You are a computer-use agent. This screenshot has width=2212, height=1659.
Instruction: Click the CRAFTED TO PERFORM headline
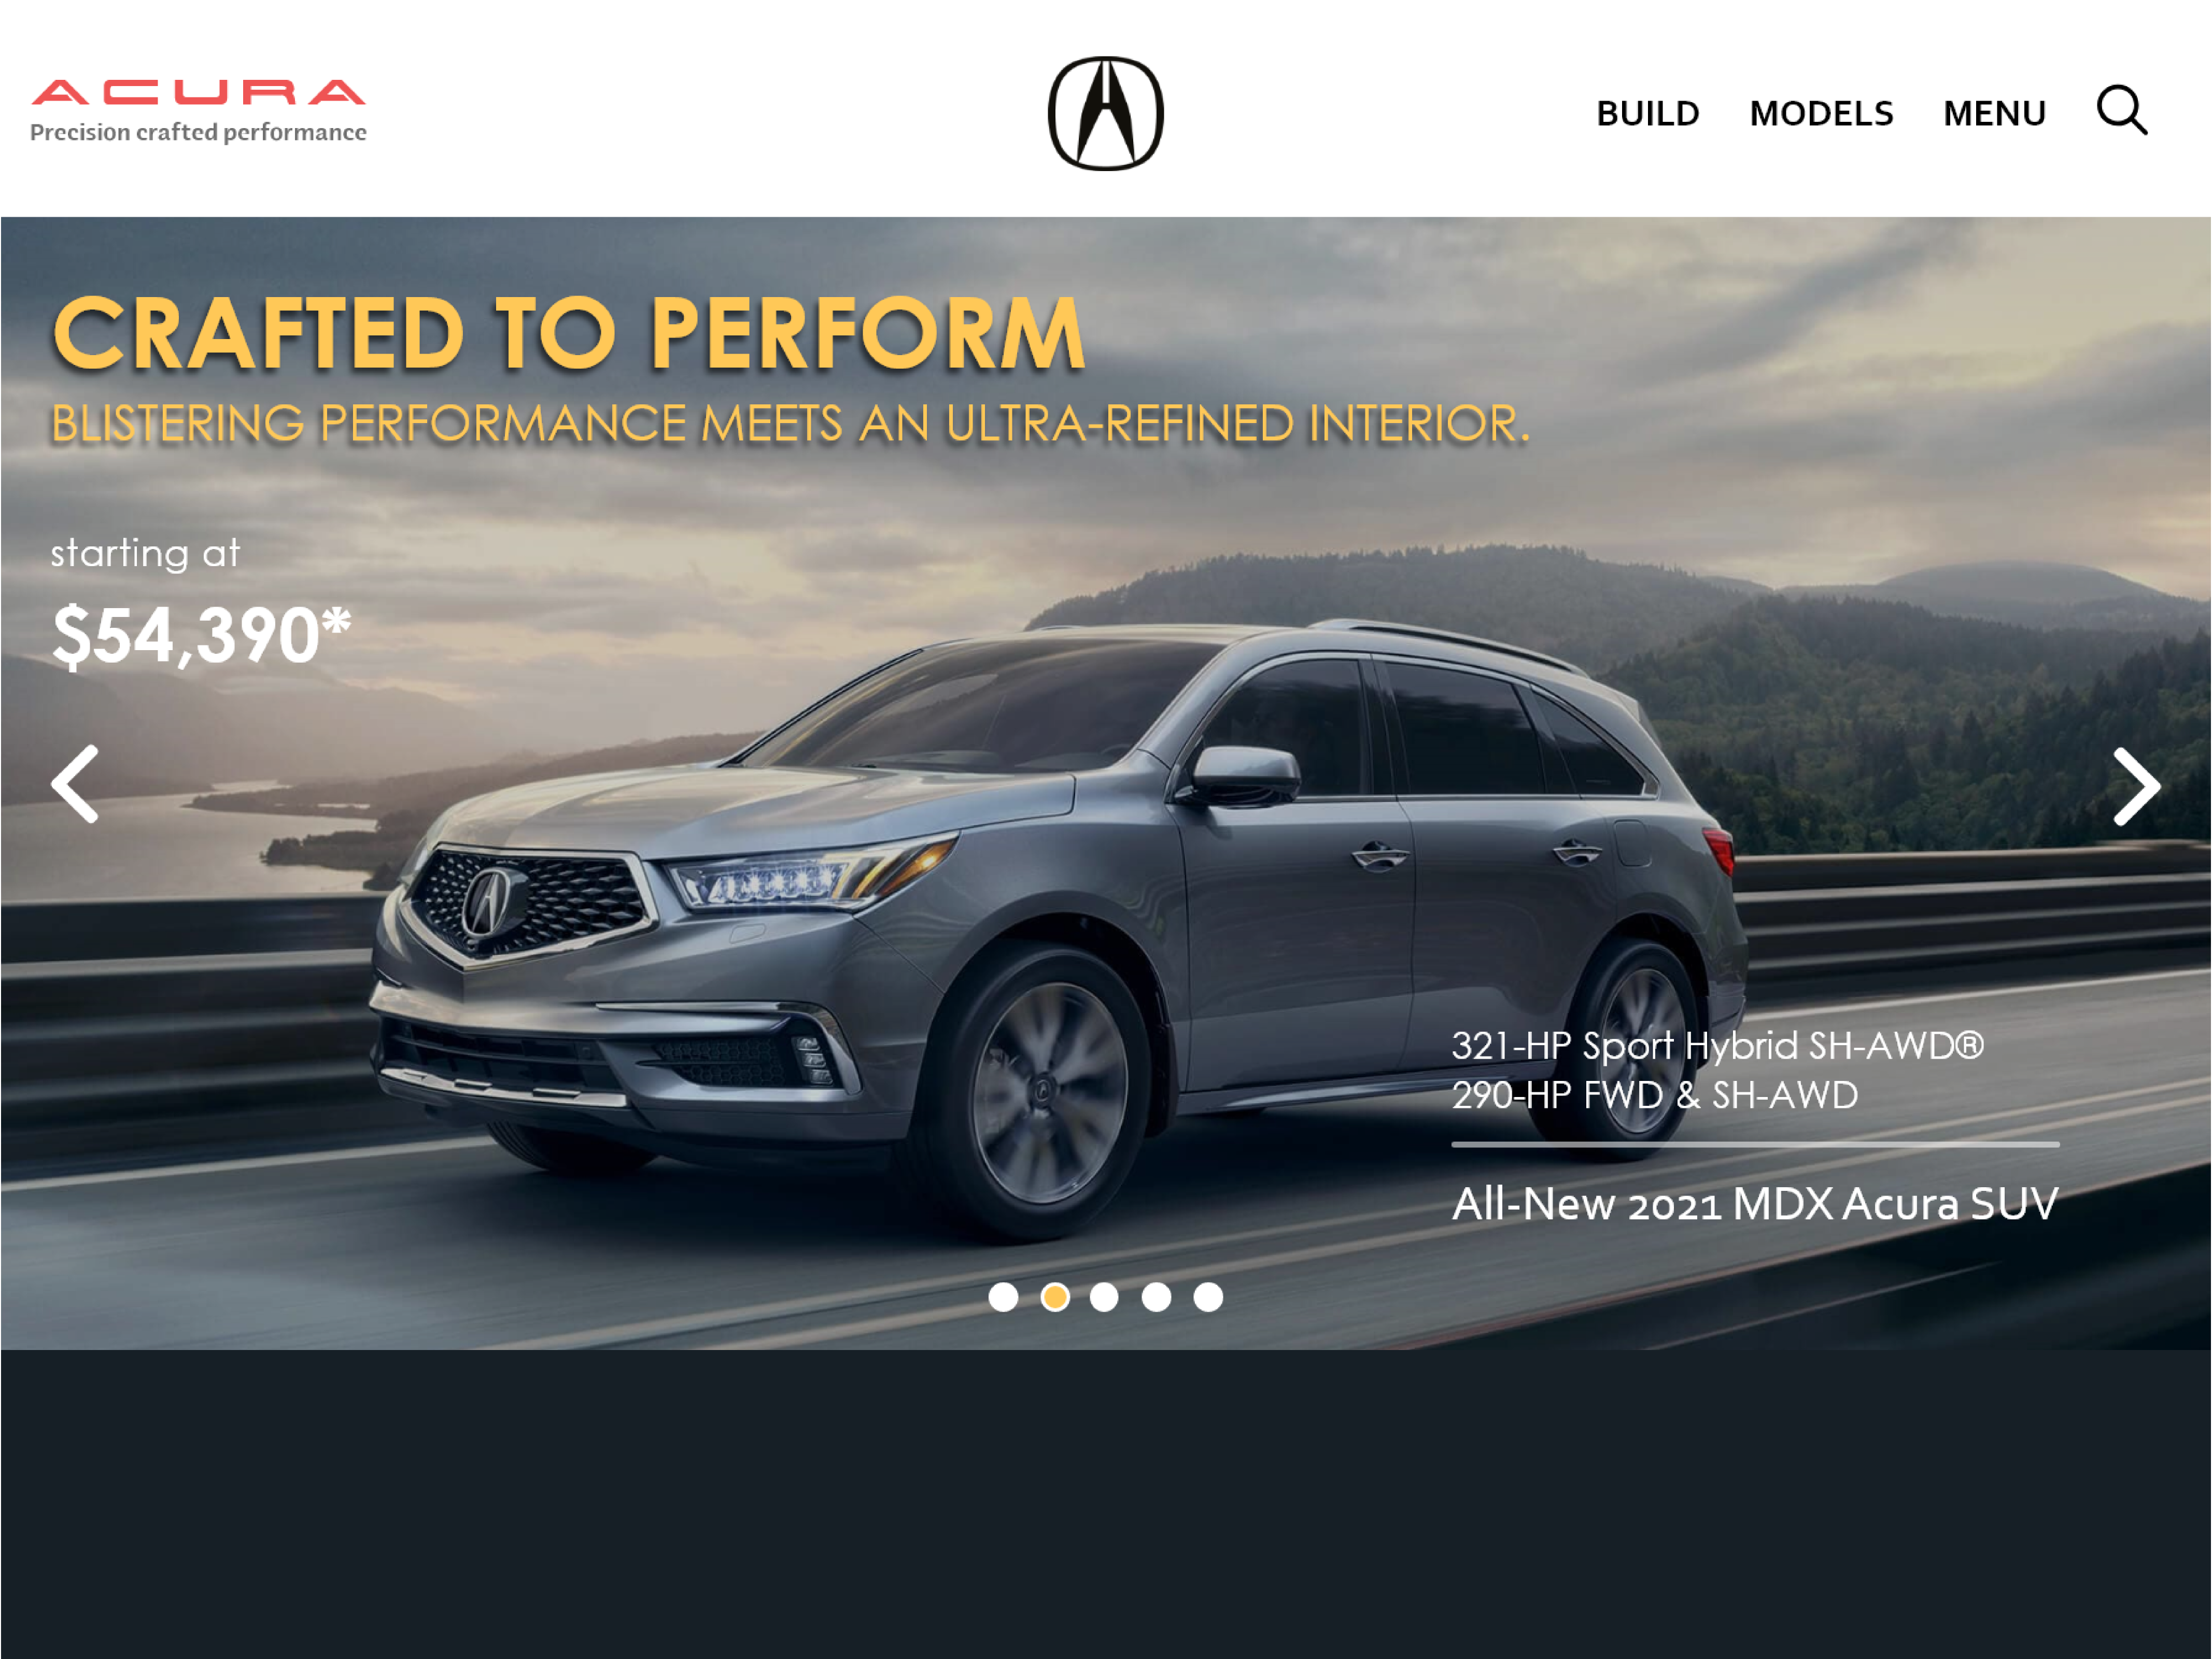click(x=568, y=333)
